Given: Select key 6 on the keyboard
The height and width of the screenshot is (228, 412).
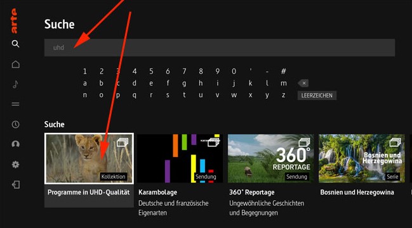Looking at the screenshot, I should point(168,72).
